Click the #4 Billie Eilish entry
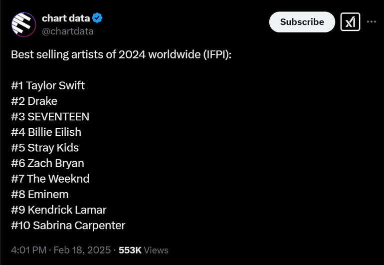This screenshot has width=384, height=265. pos(46,132)
